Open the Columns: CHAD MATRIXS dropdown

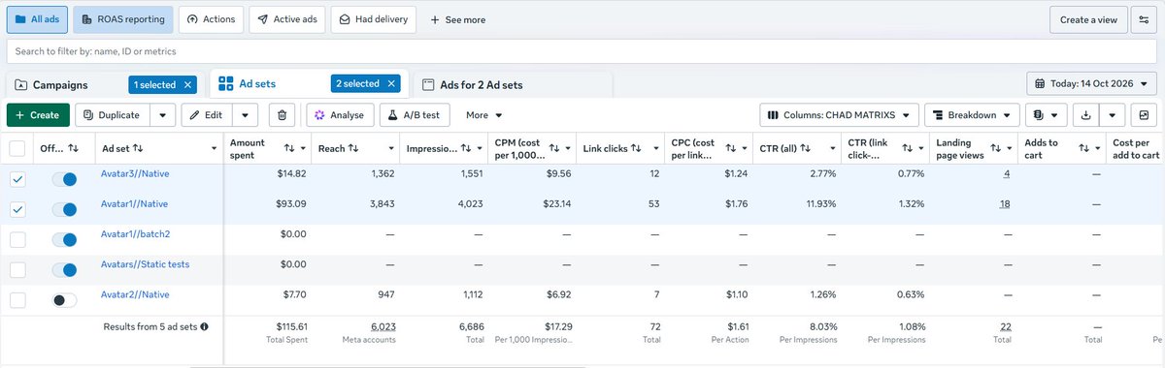839,115
